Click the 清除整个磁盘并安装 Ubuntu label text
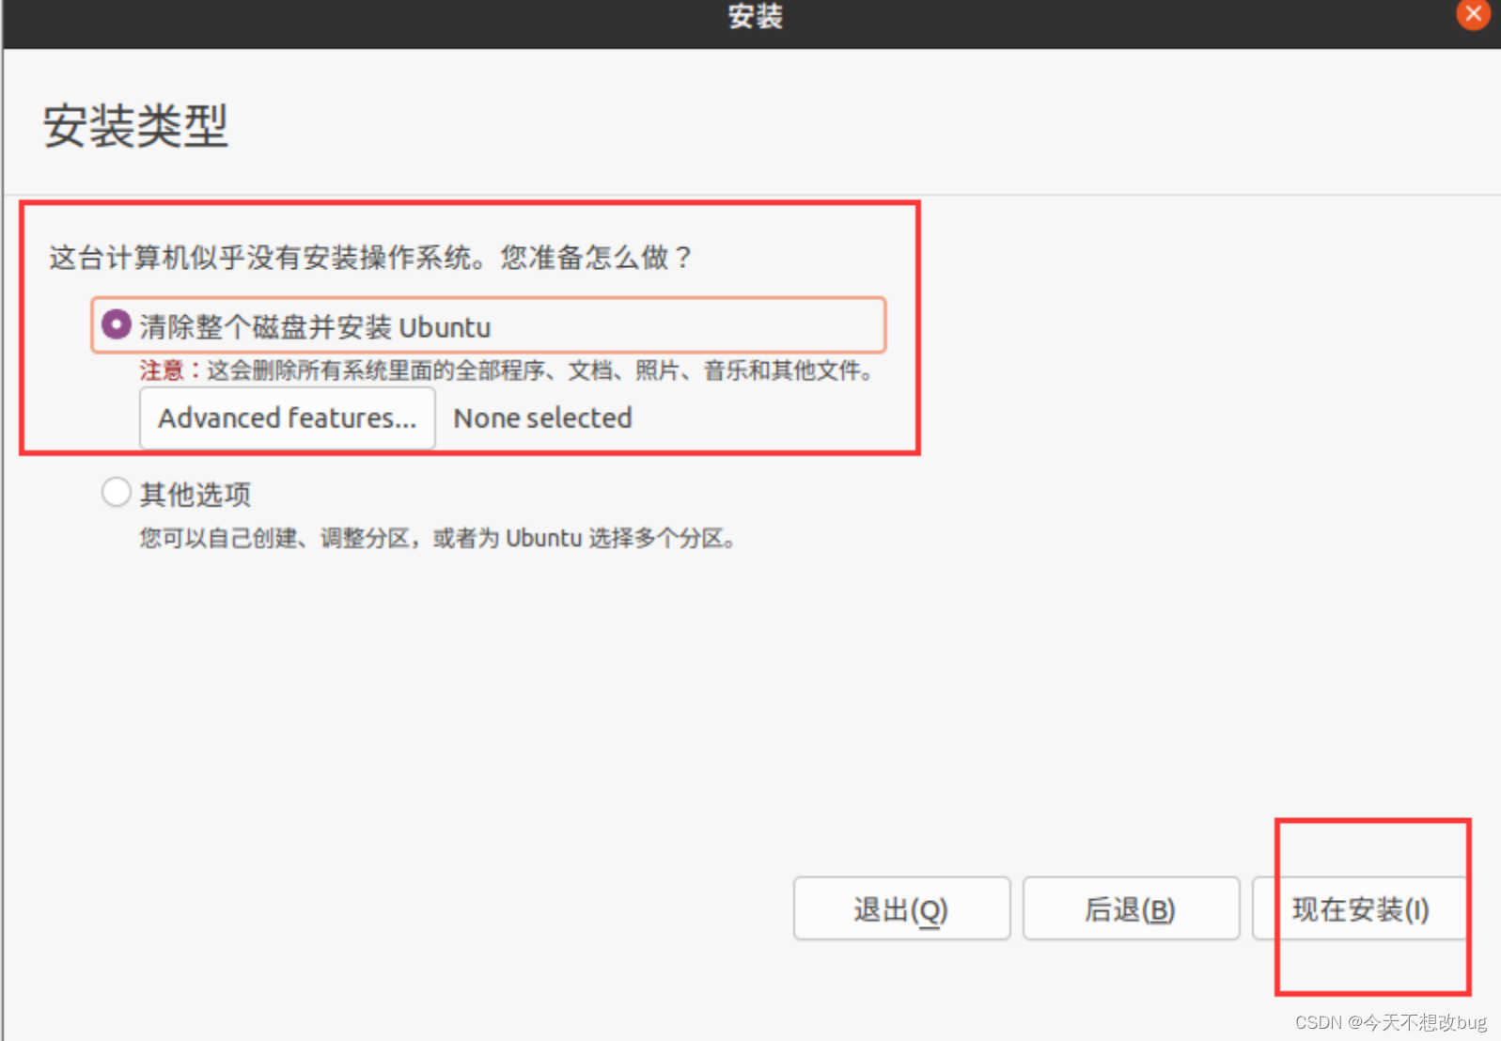1501x1041 pixels. tap(315, 327)
